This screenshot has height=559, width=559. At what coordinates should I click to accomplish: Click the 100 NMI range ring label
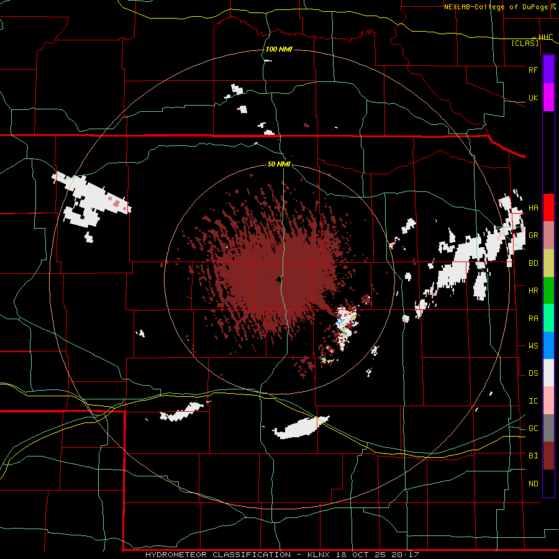[x=279, y=49]
